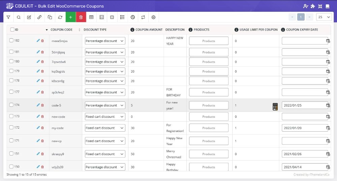This screenshot has height=181, width=337.
Task: Click the green add new coupon button
Action: point(70,17)
